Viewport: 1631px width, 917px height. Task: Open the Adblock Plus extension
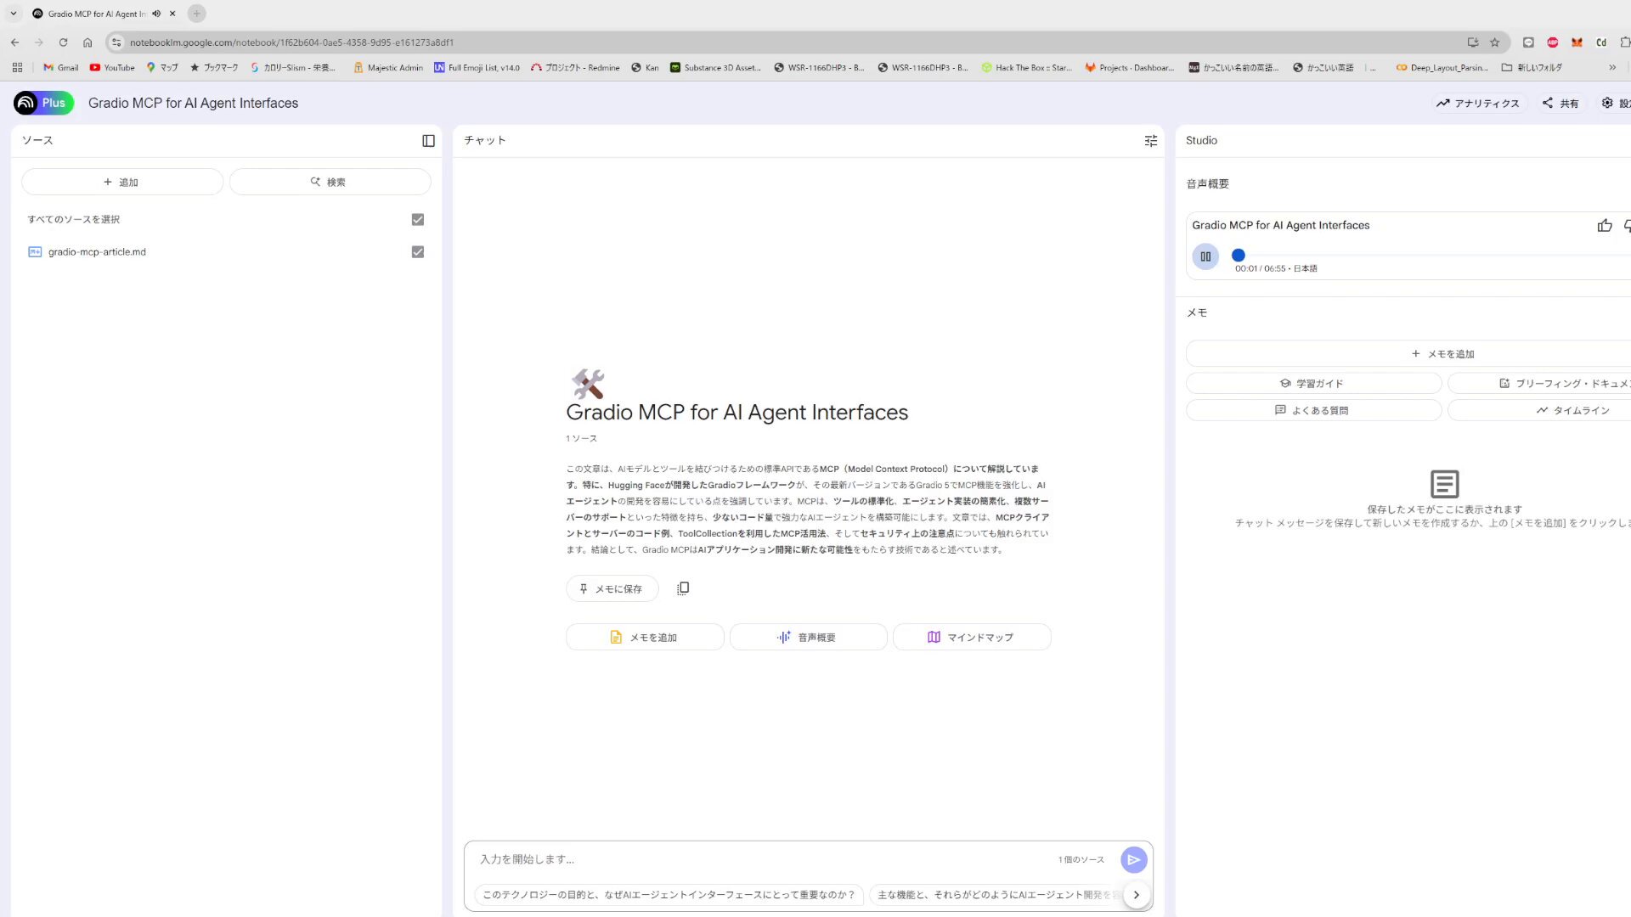1553,42
